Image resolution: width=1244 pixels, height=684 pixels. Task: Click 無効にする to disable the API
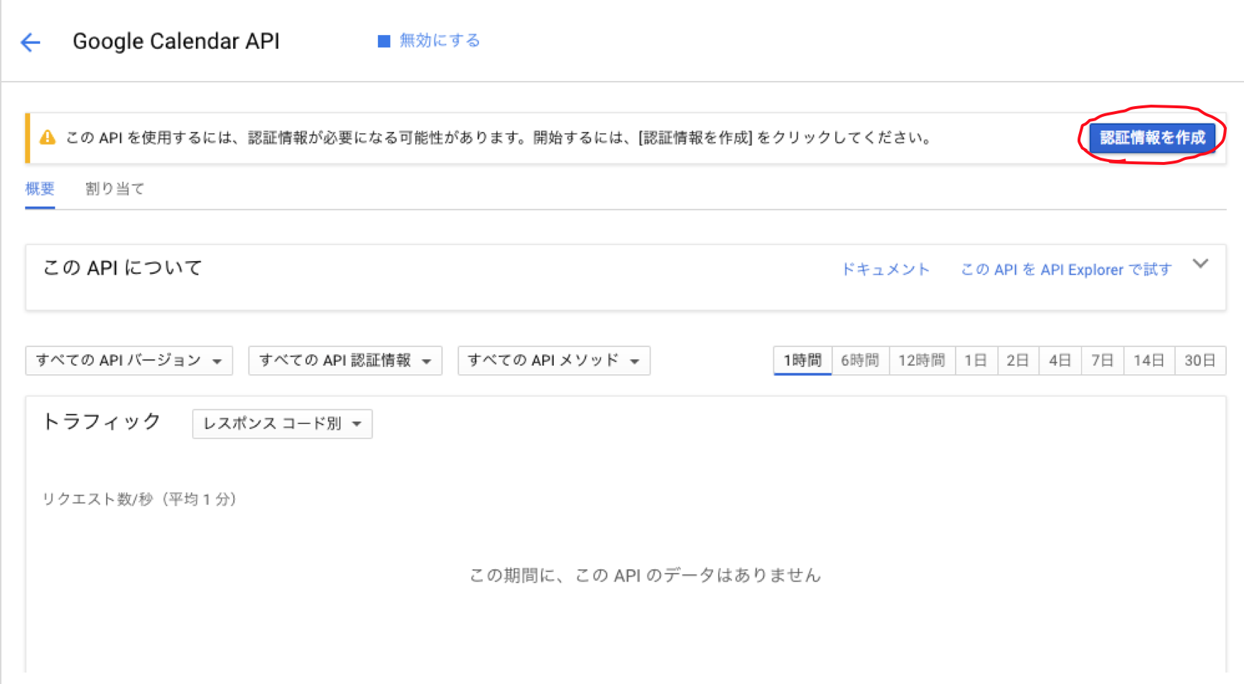[439, 41]
